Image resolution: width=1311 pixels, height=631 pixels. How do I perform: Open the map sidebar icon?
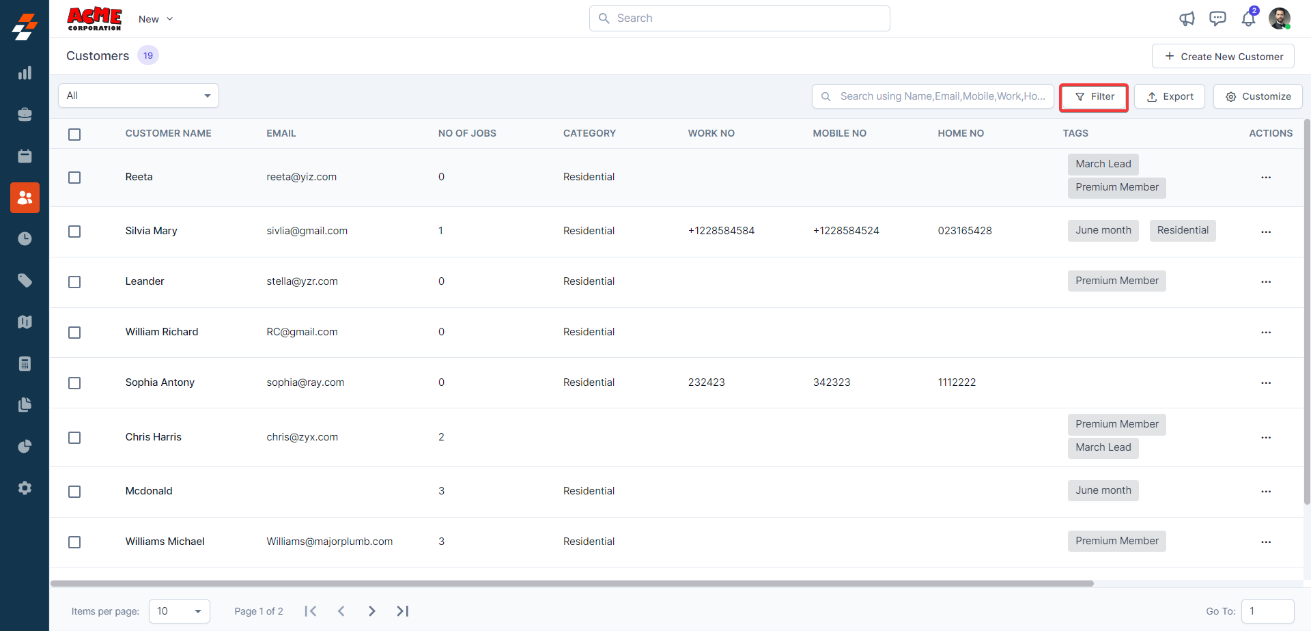point(25,322)
